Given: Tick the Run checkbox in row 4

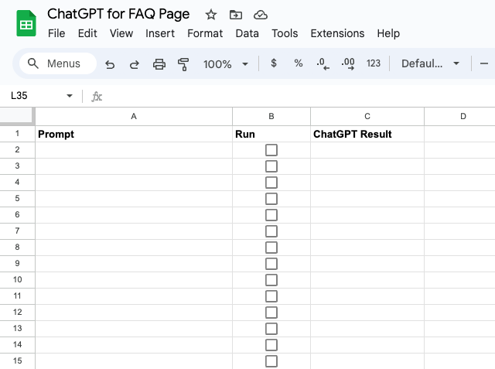Looking at the screenshot, I should tap(271, 183).
